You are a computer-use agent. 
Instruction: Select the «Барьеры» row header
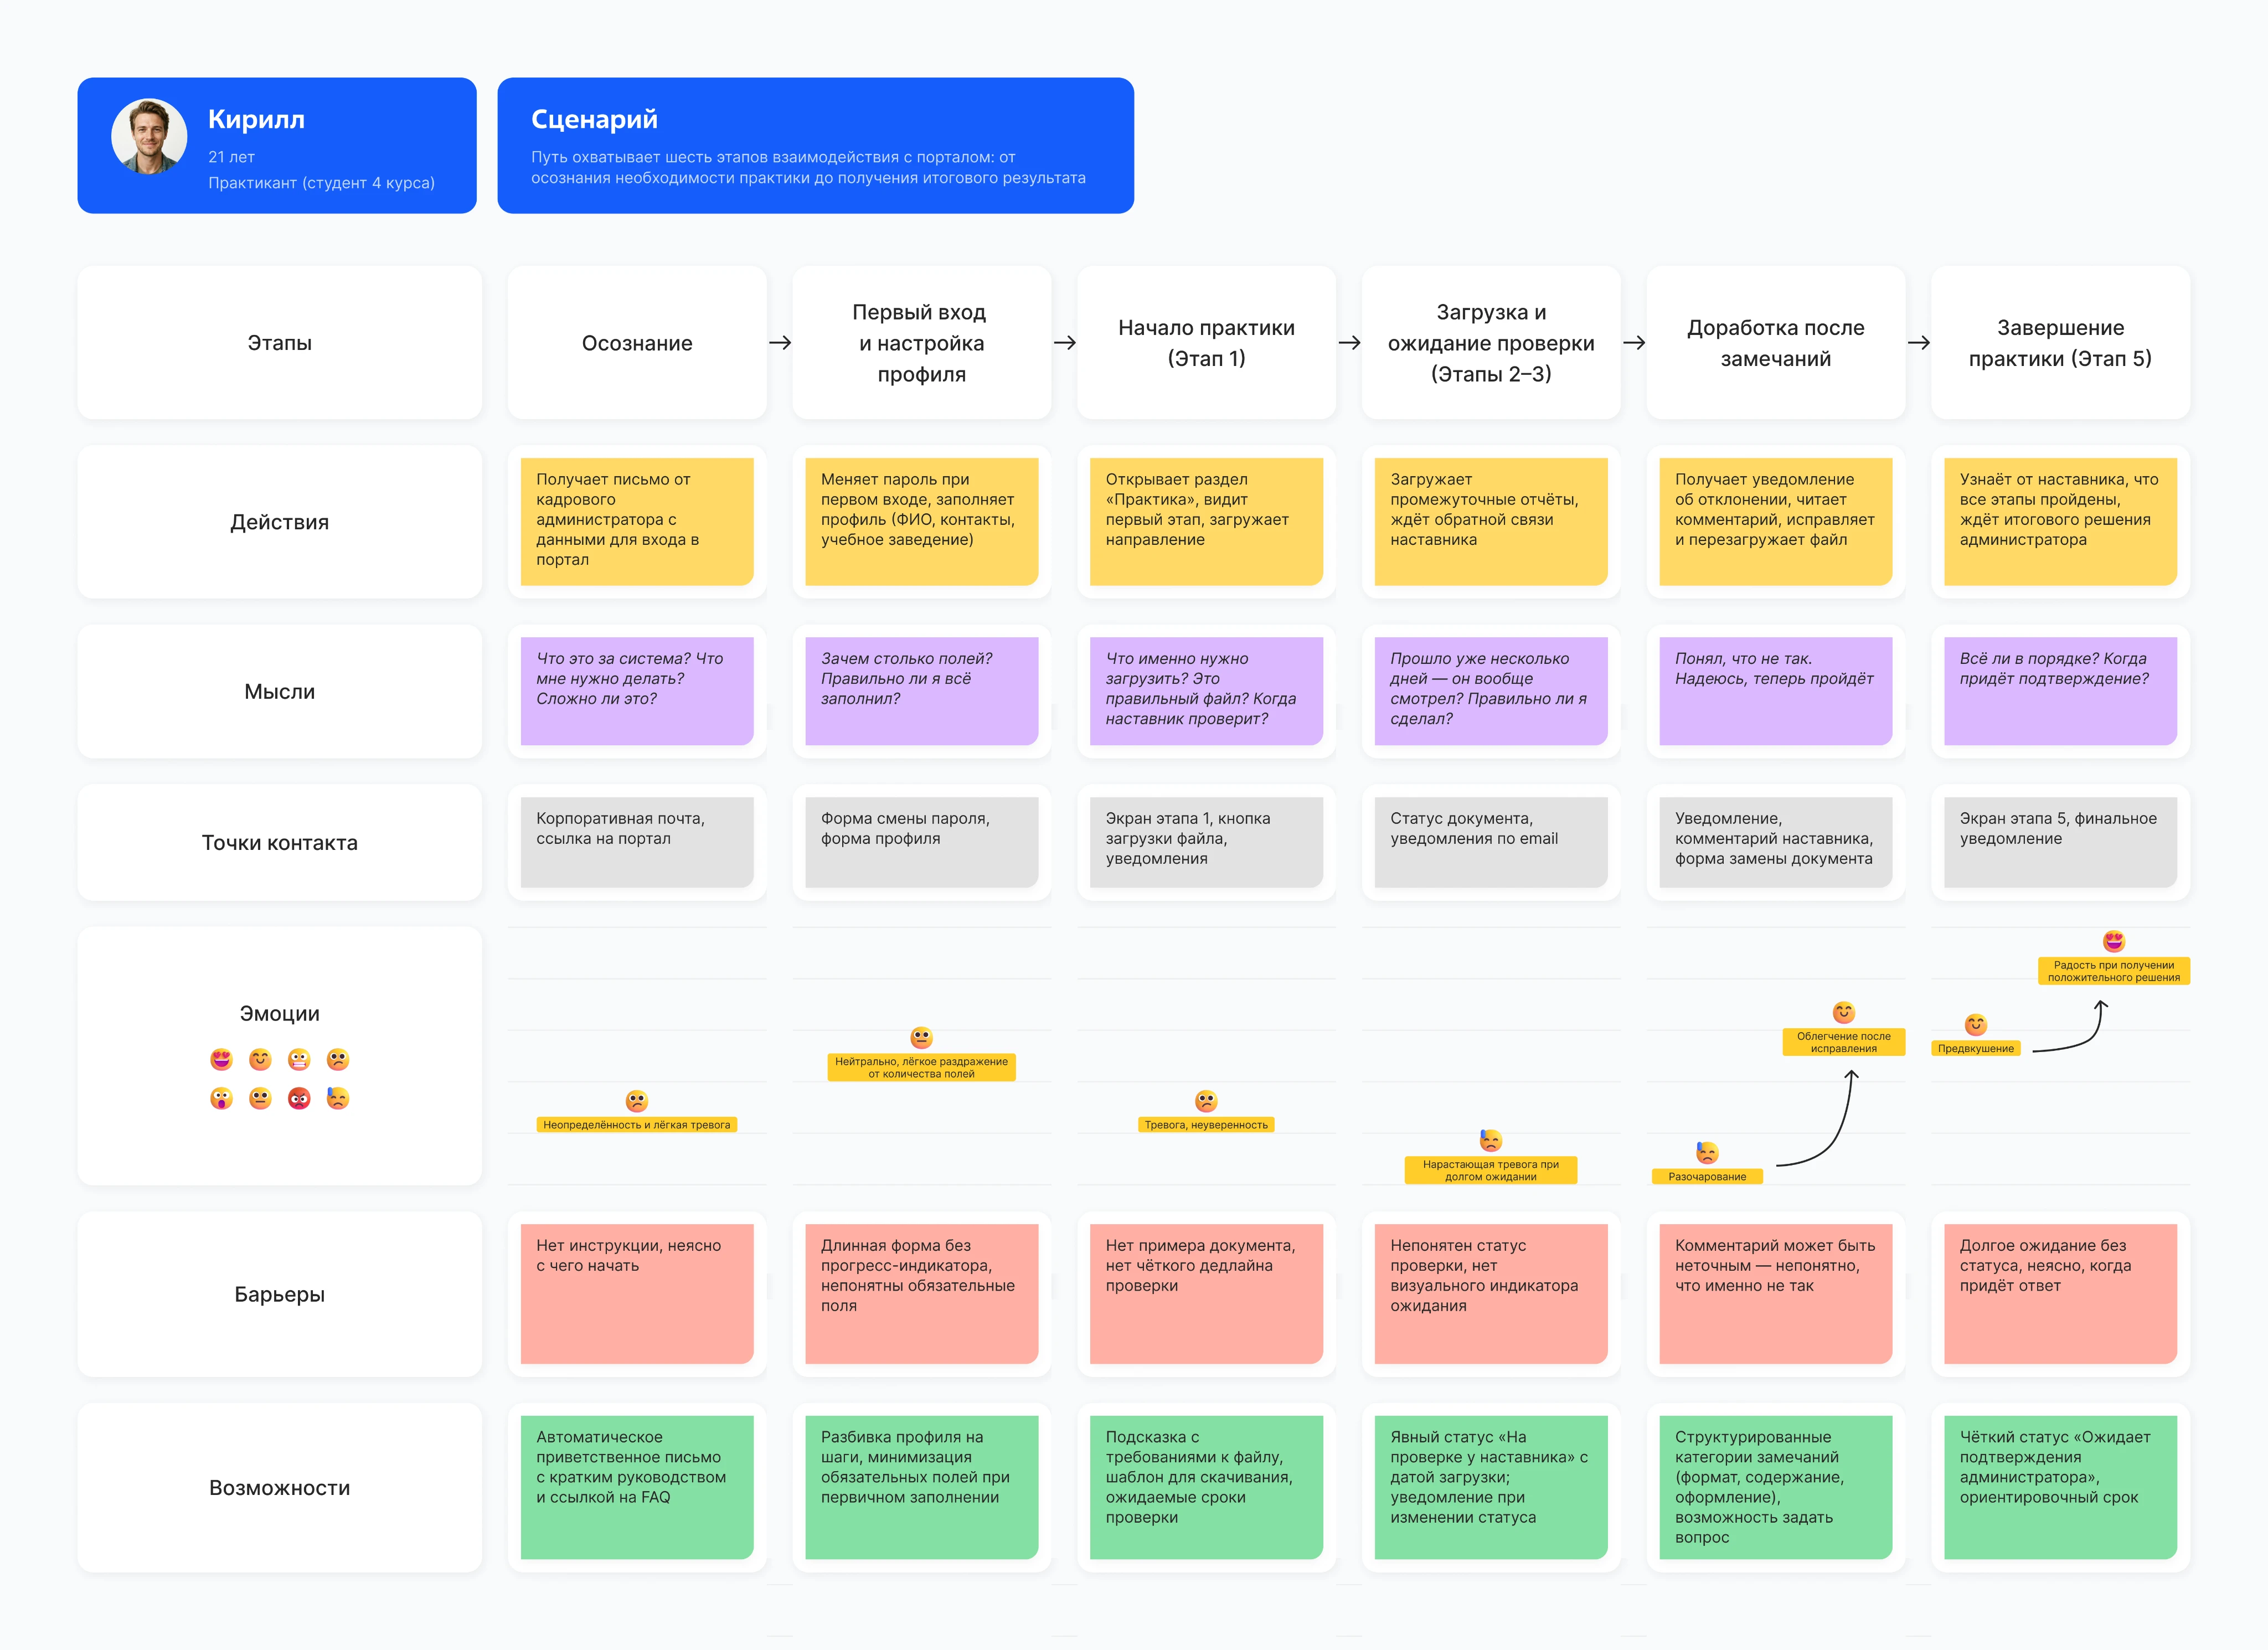(280, 1294)
